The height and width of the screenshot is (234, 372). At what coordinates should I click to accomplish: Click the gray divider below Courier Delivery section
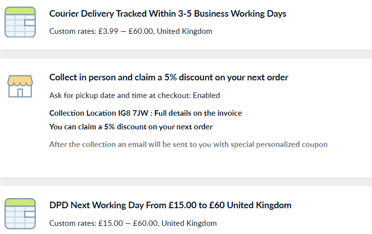[x=186, y=54]
